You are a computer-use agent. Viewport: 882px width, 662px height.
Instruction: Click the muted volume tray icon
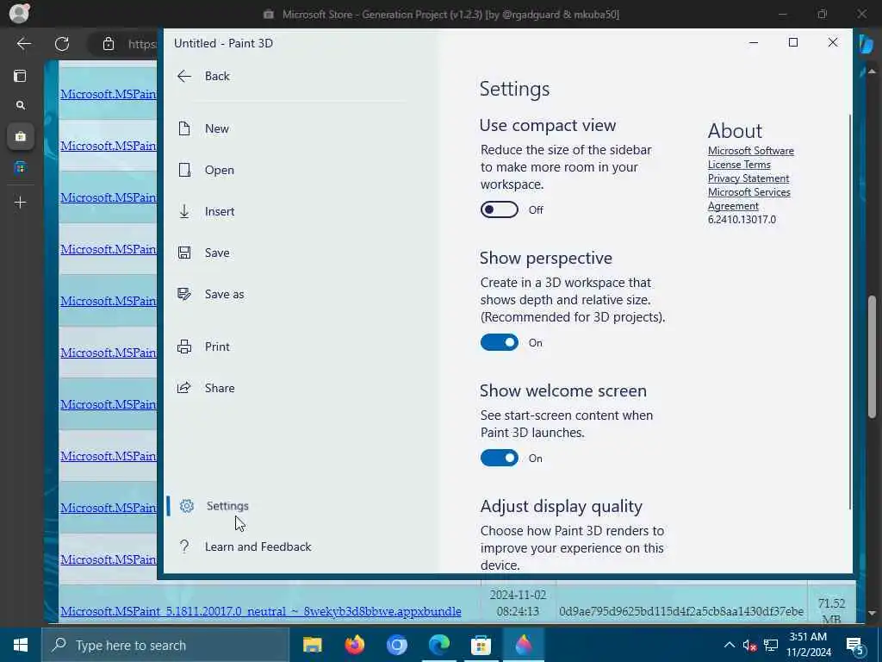tap(749, 645)
